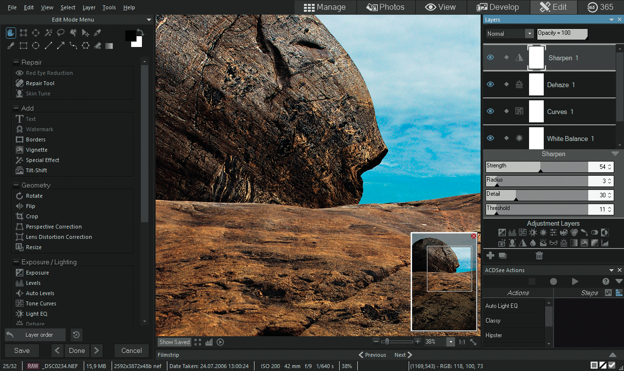Toggle visibility of Dehaze 1 layer

click(x=490, y=85)
